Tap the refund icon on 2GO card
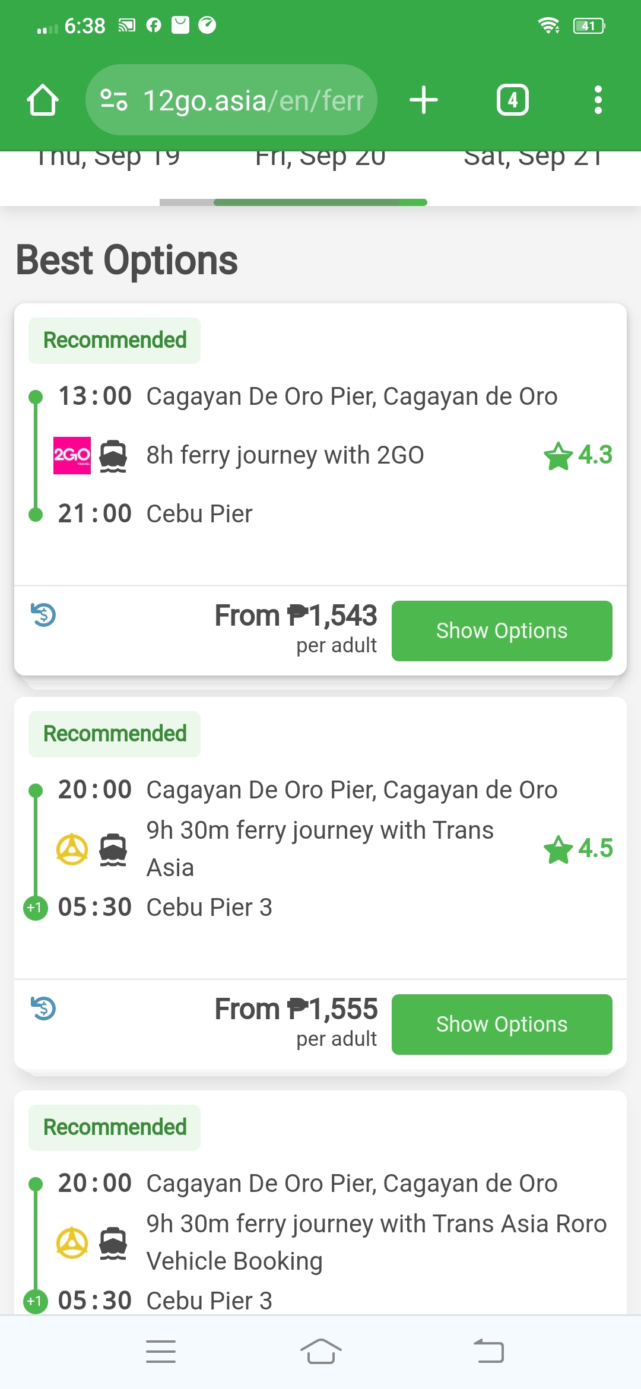This screenshot has width=641, height=1389. [43, 615]
